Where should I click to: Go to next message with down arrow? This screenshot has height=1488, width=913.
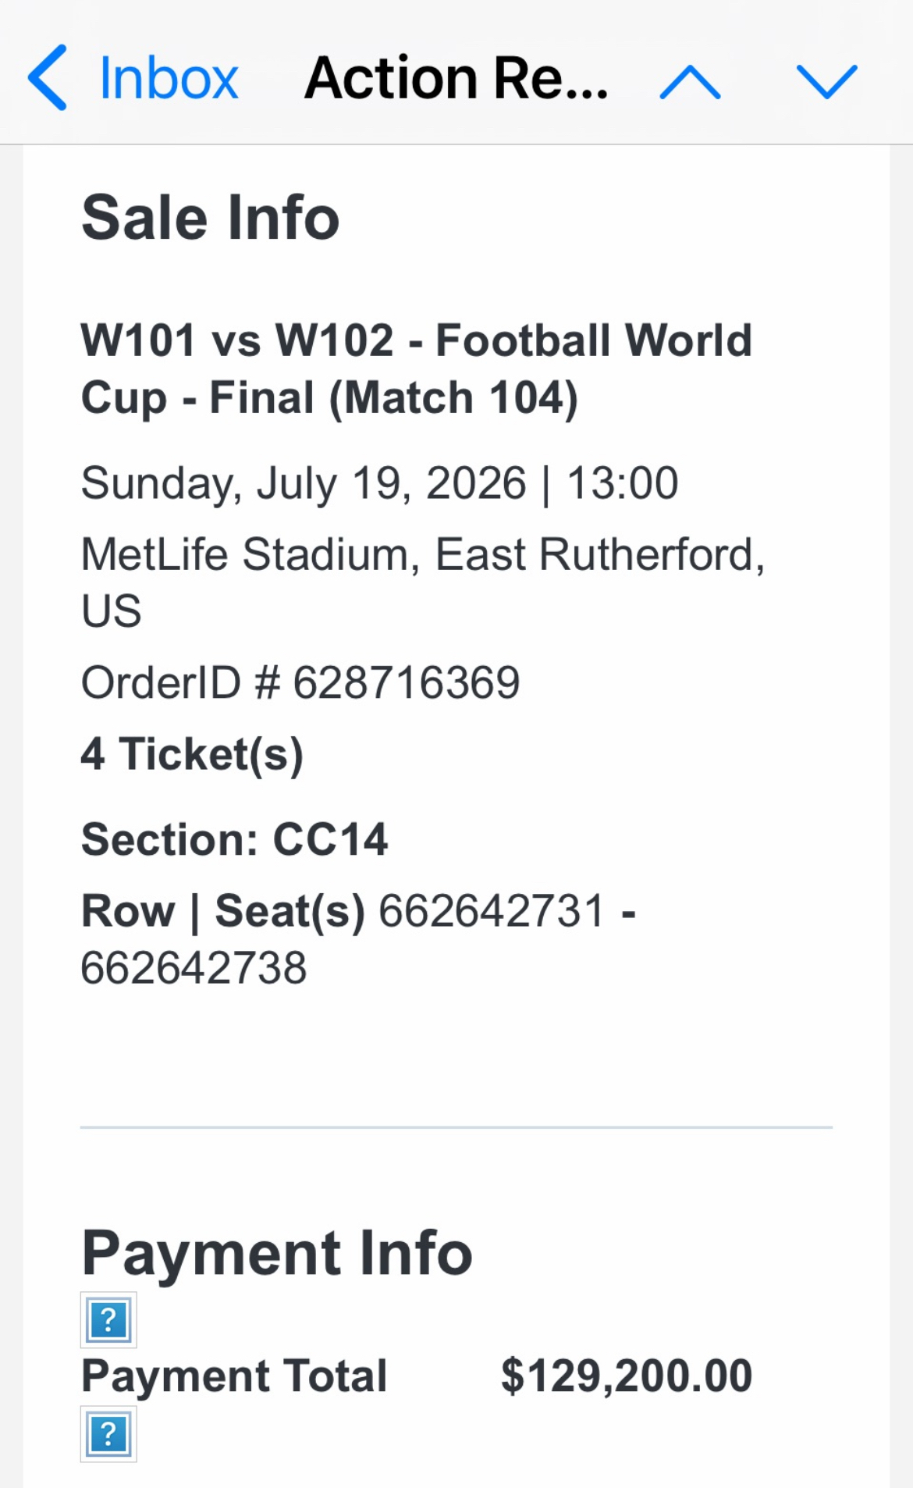coord(826,80)
